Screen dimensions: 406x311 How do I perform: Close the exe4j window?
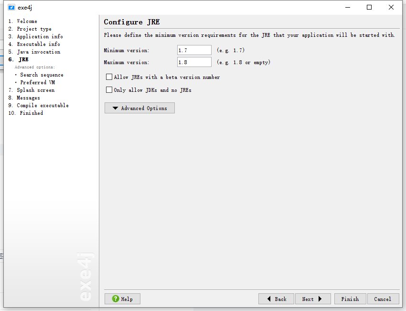pos(391,7)
